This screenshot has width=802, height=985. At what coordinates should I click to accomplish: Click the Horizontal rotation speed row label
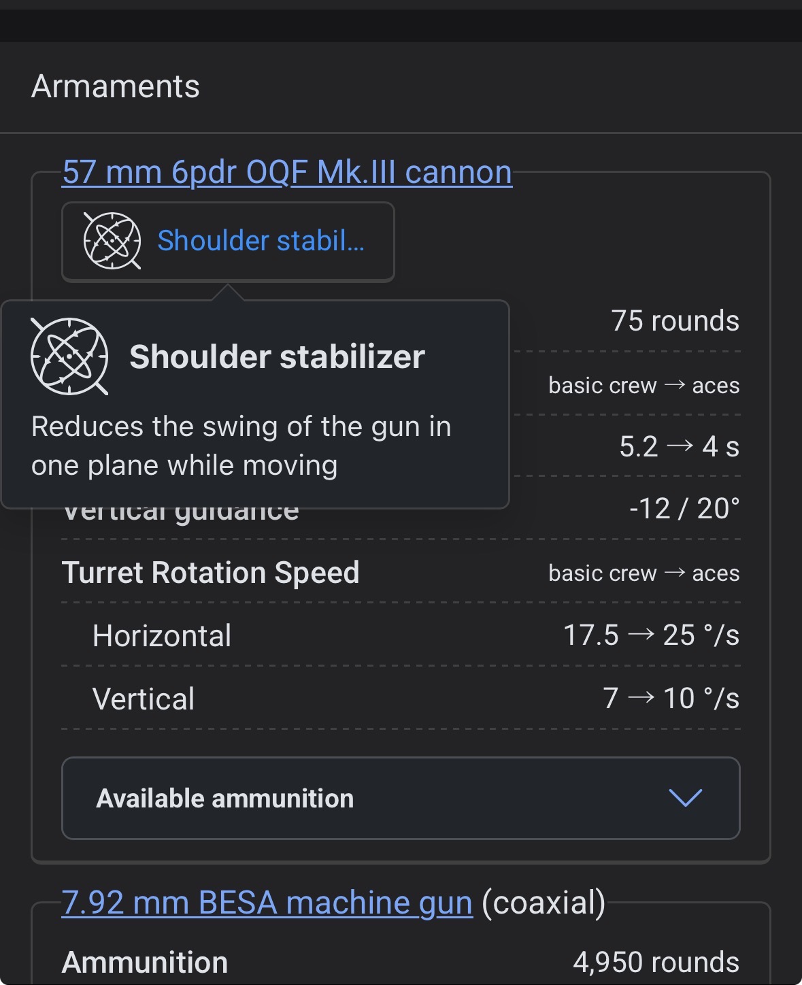tap(162, 636)
